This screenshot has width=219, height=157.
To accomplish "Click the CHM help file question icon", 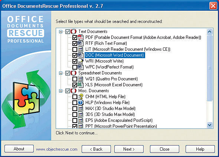I will 81,97.
